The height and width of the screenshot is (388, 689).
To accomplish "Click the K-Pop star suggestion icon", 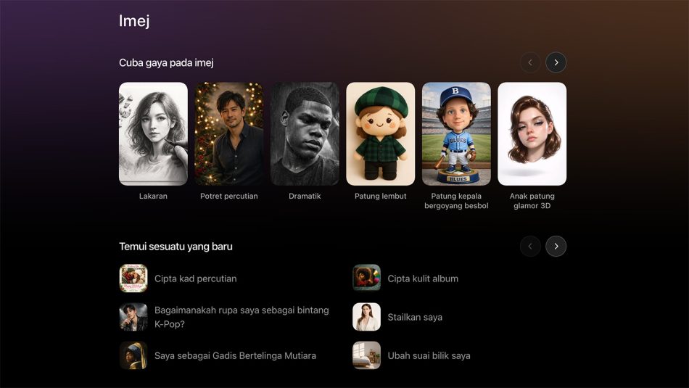I will pos(133,317).
